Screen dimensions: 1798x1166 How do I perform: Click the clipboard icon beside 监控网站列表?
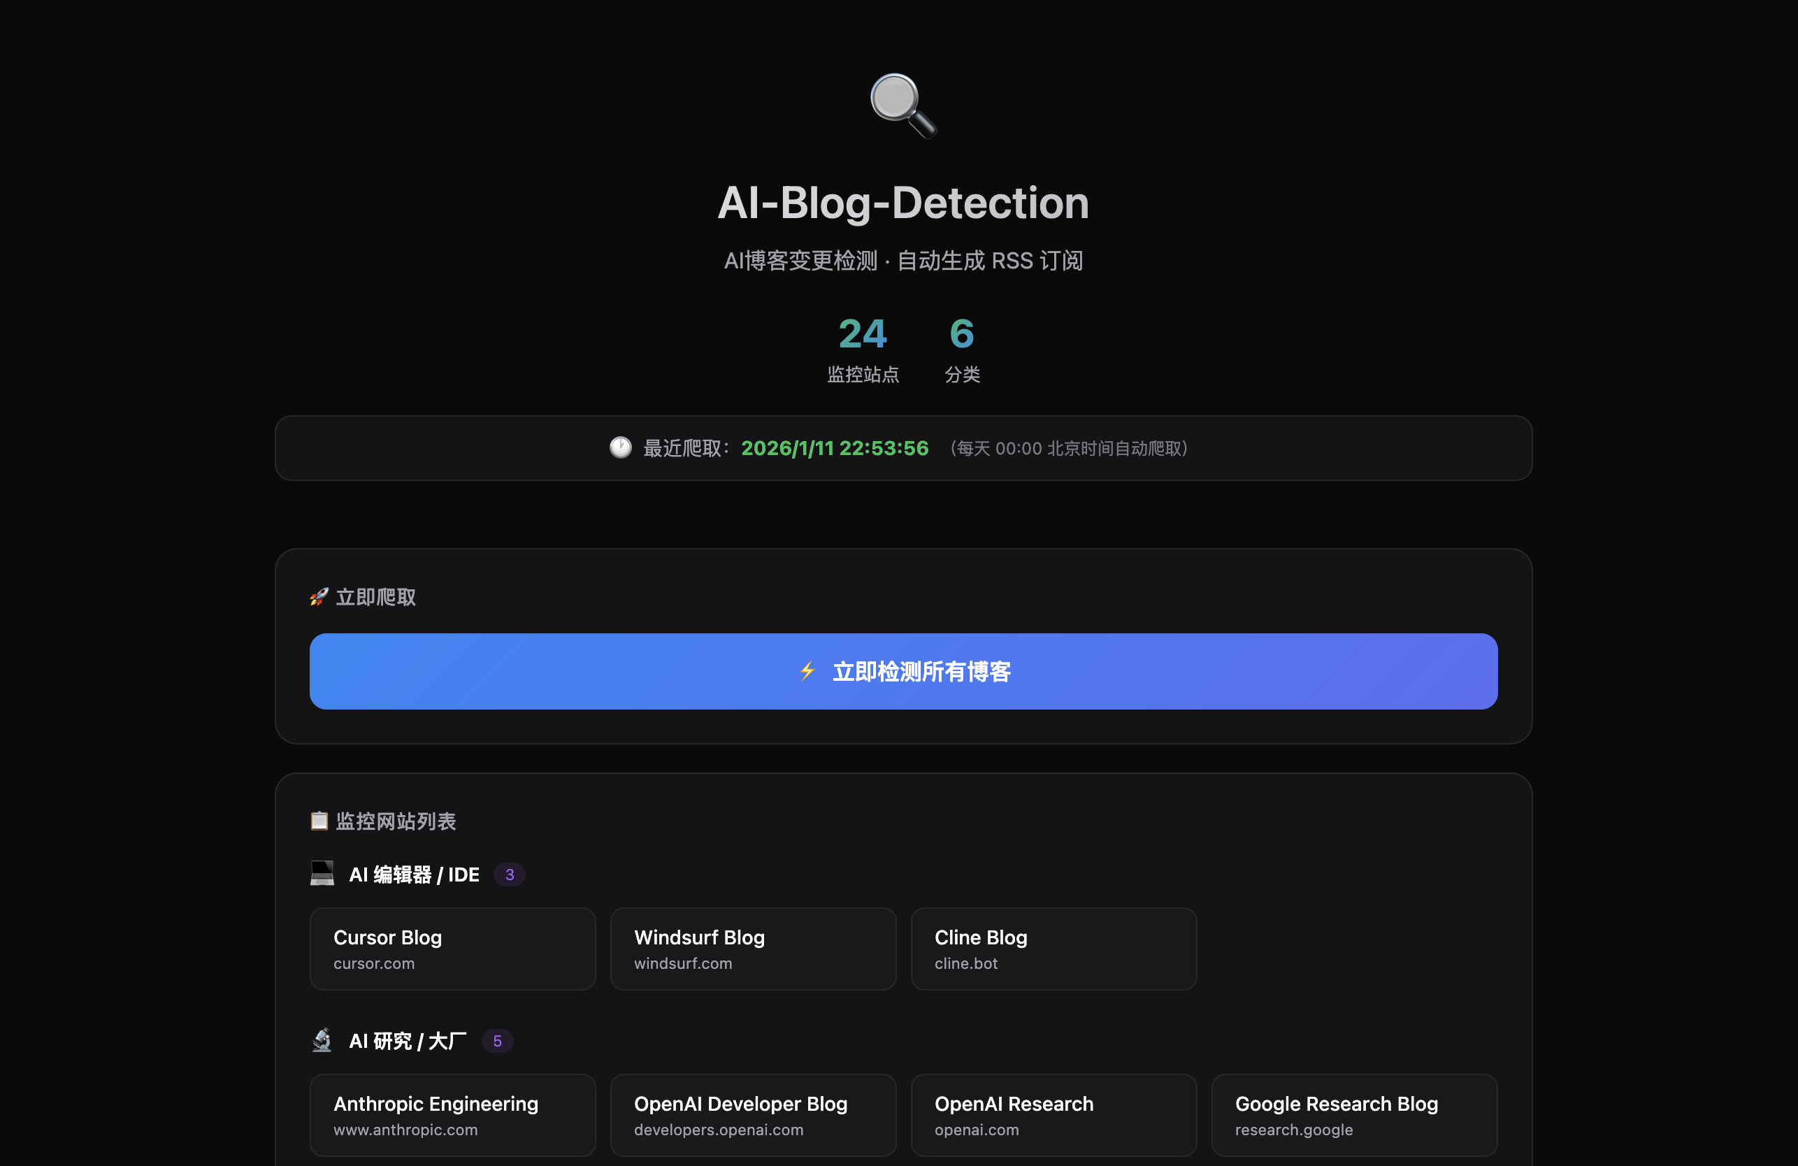(x=319, y=821)
